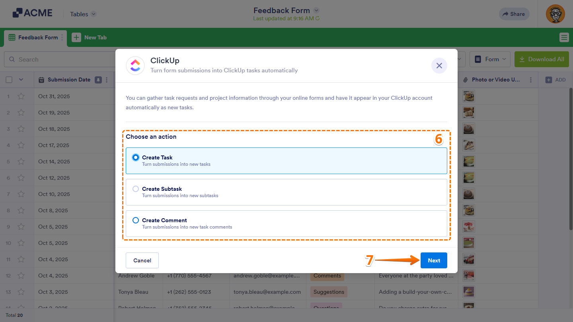Click the attachment icon on Photo or Video column
Screen dimensions: 573x322
466,80
